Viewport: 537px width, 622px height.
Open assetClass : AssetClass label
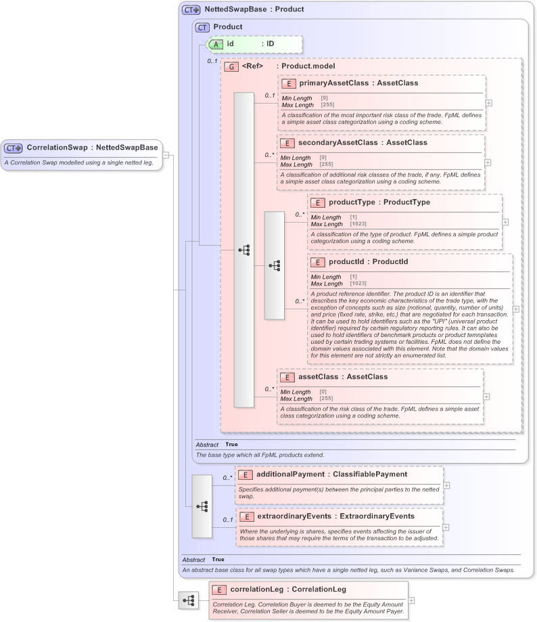click(x=343, y=376)
